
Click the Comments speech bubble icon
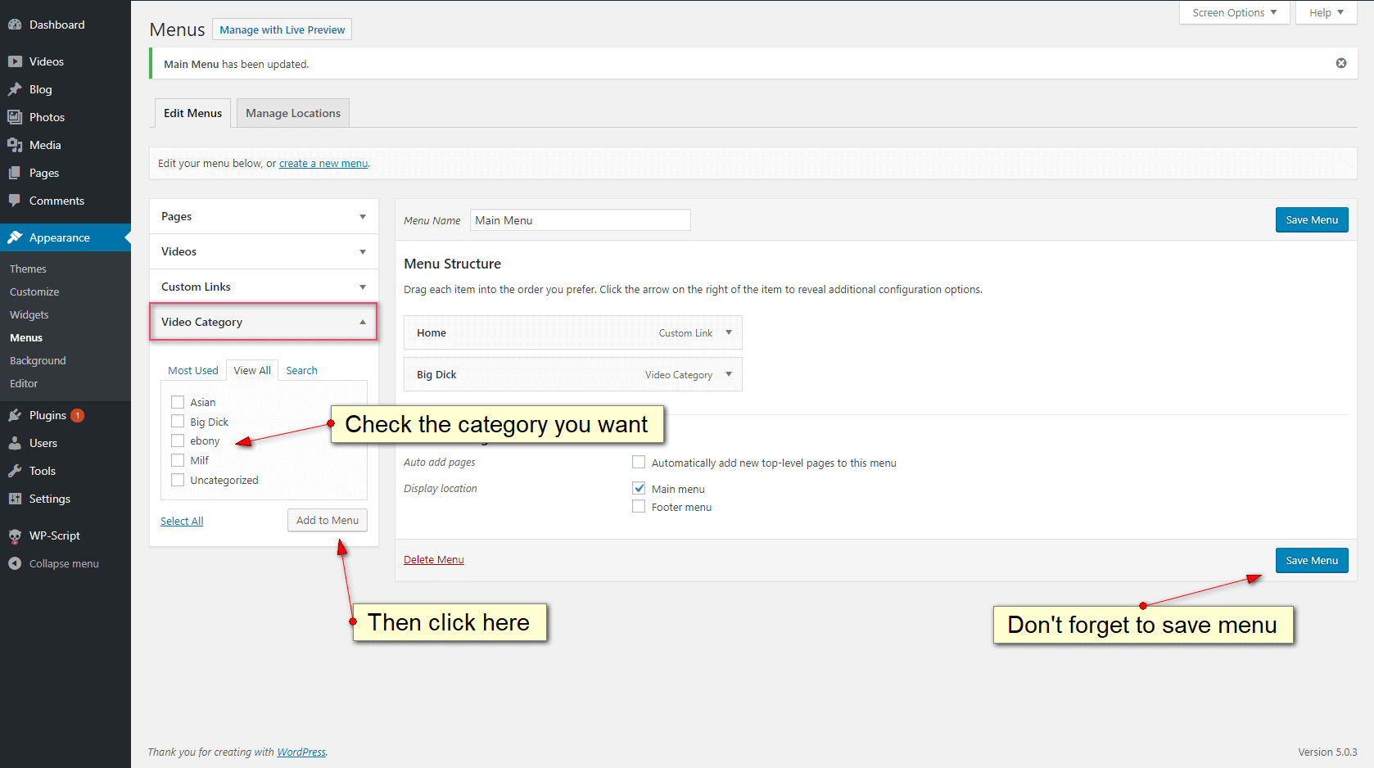(x=15, y=201)
